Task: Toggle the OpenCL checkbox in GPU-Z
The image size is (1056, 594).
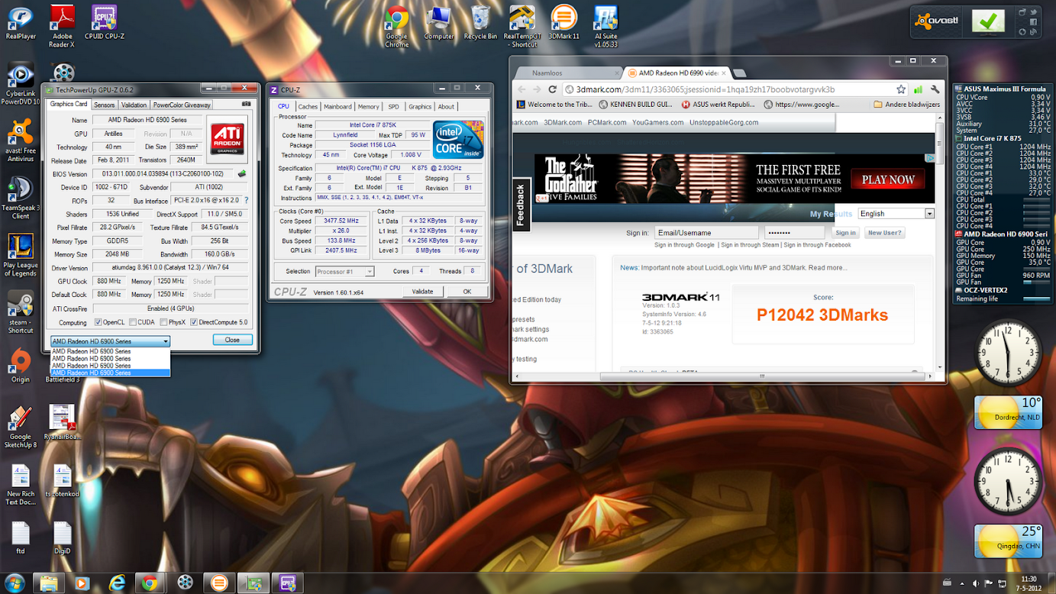Action: pyautogui.click(x=98, y=322)
